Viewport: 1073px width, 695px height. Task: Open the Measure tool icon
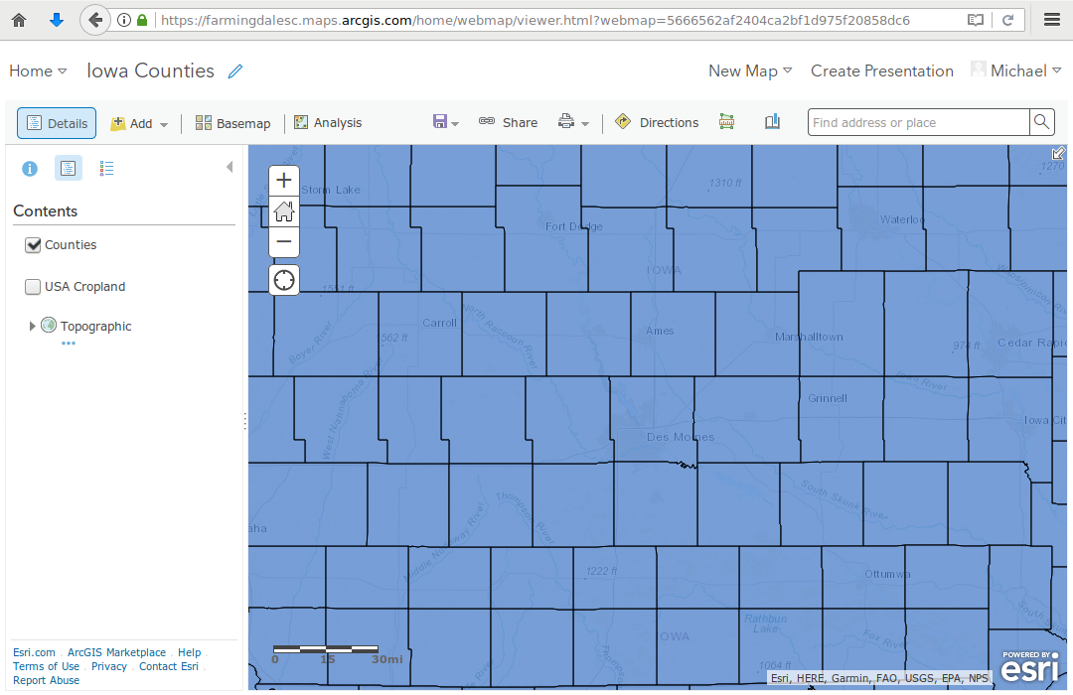click(726, 122)
